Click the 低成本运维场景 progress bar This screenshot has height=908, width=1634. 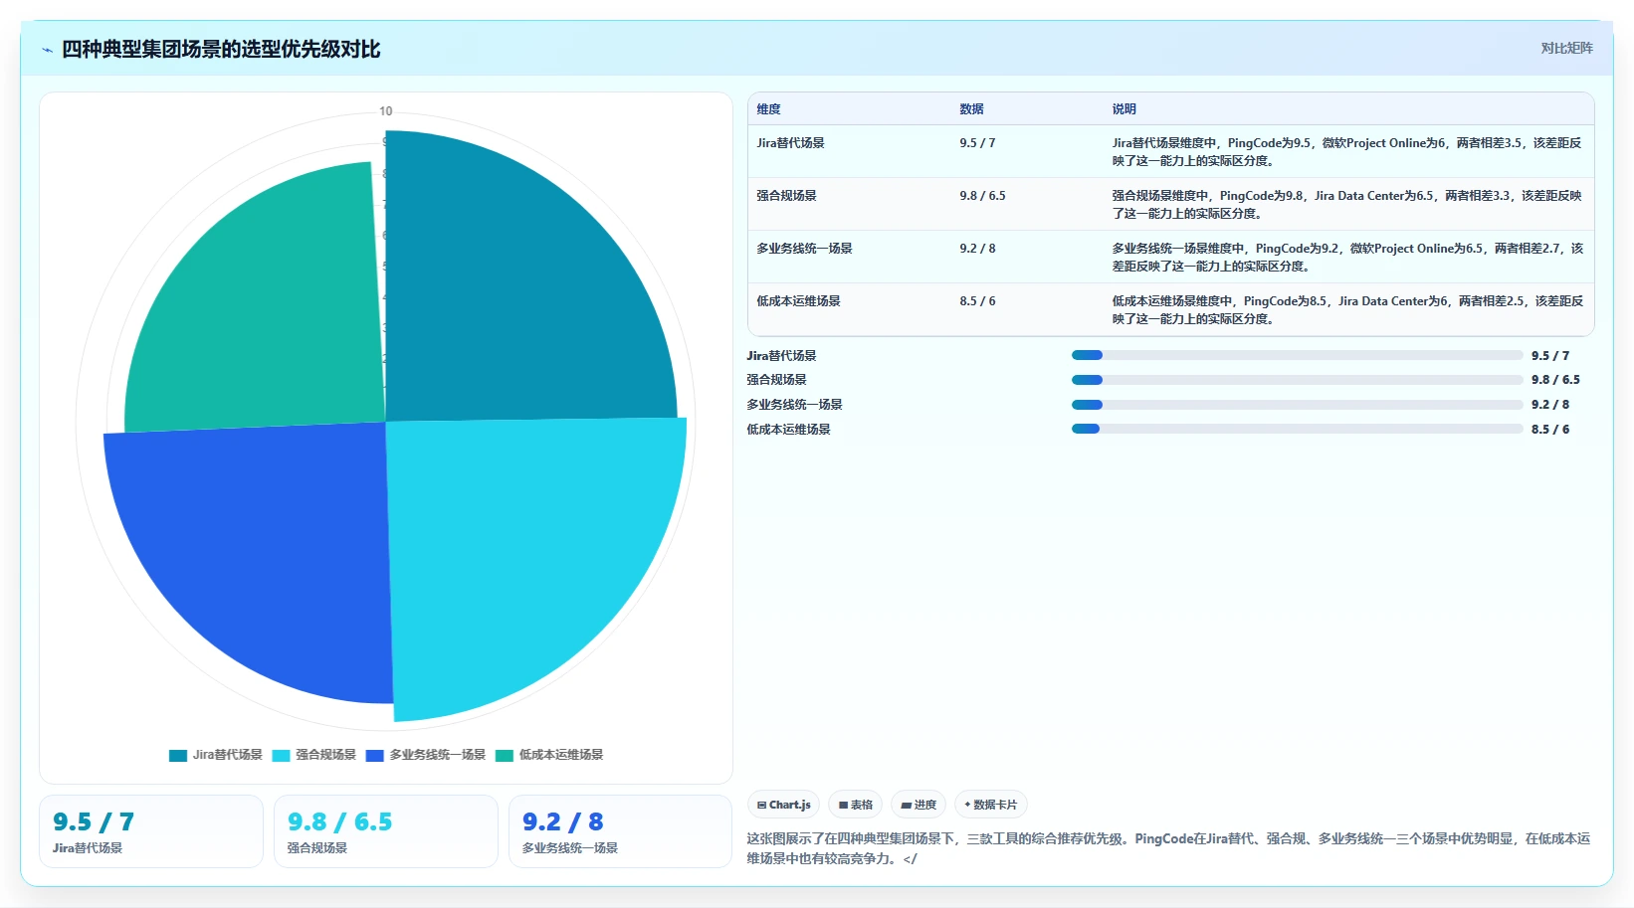pos(1297,429)
